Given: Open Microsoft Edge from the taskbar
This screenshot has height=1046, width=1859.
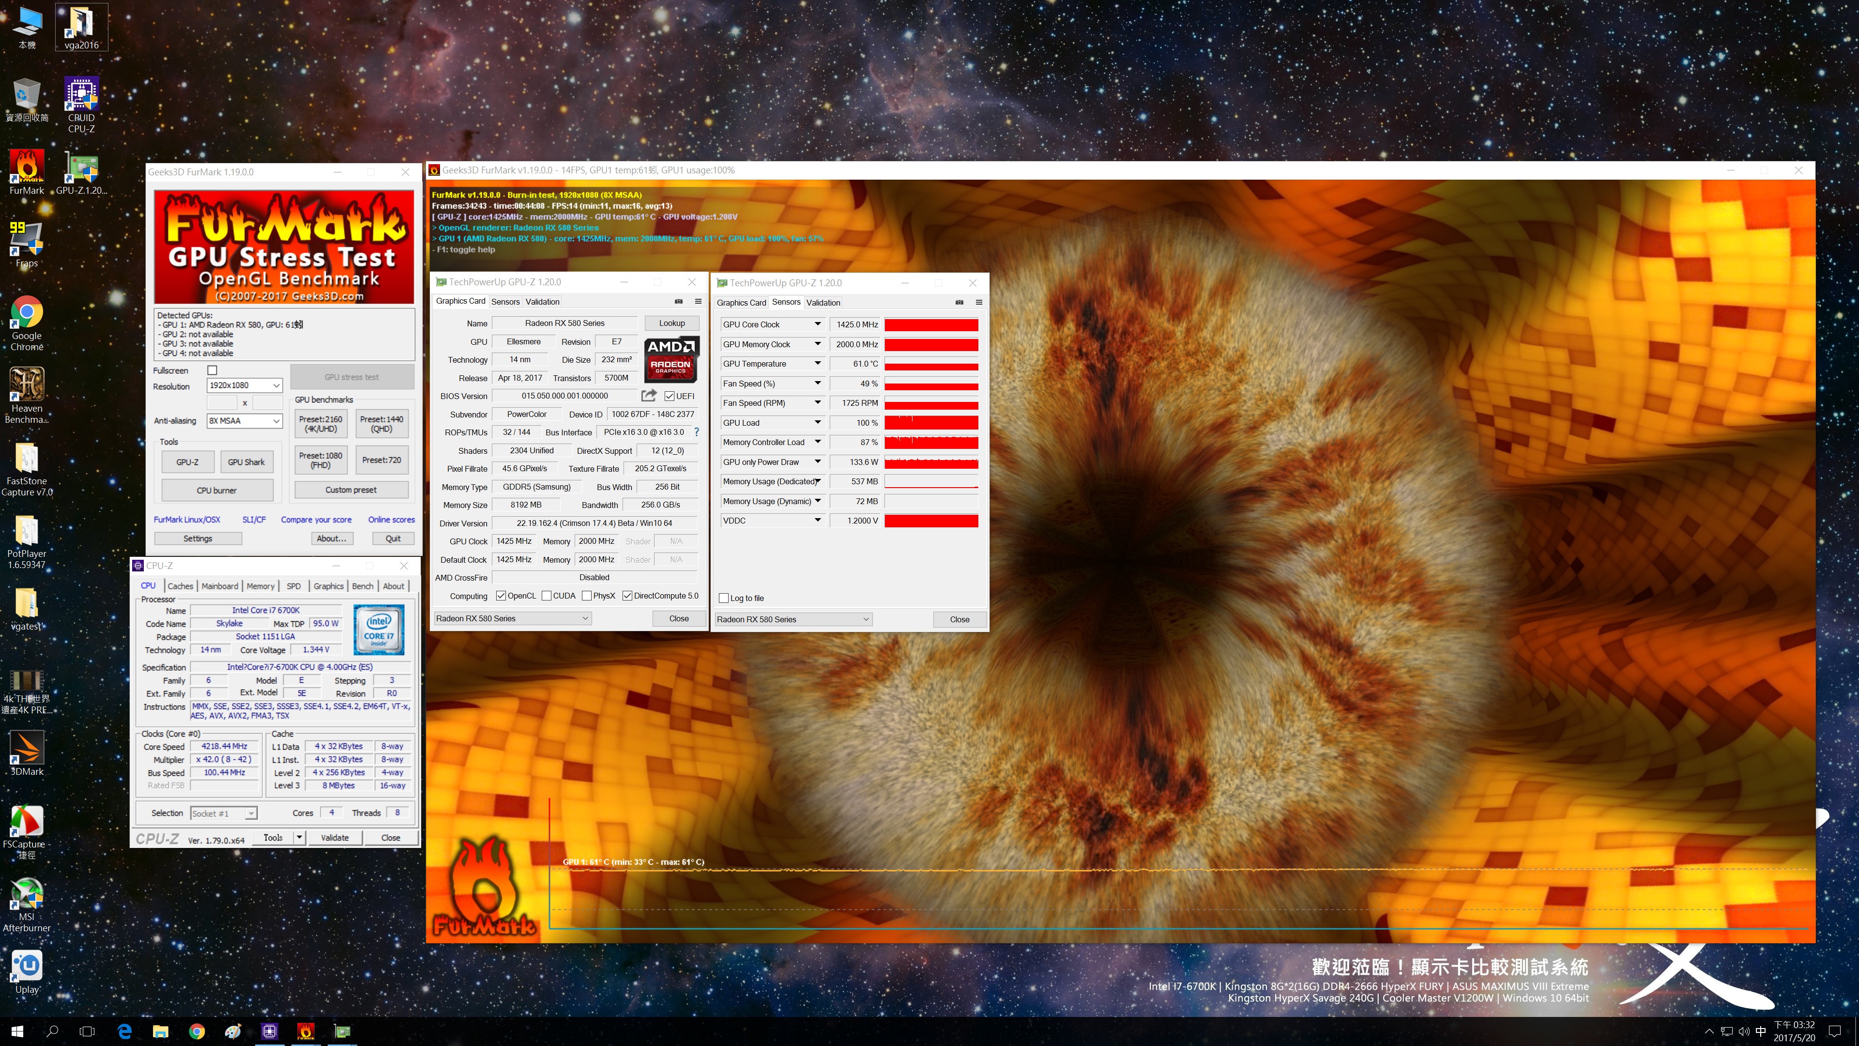Looking at the screenshot, I should (x=124, y=1031).
